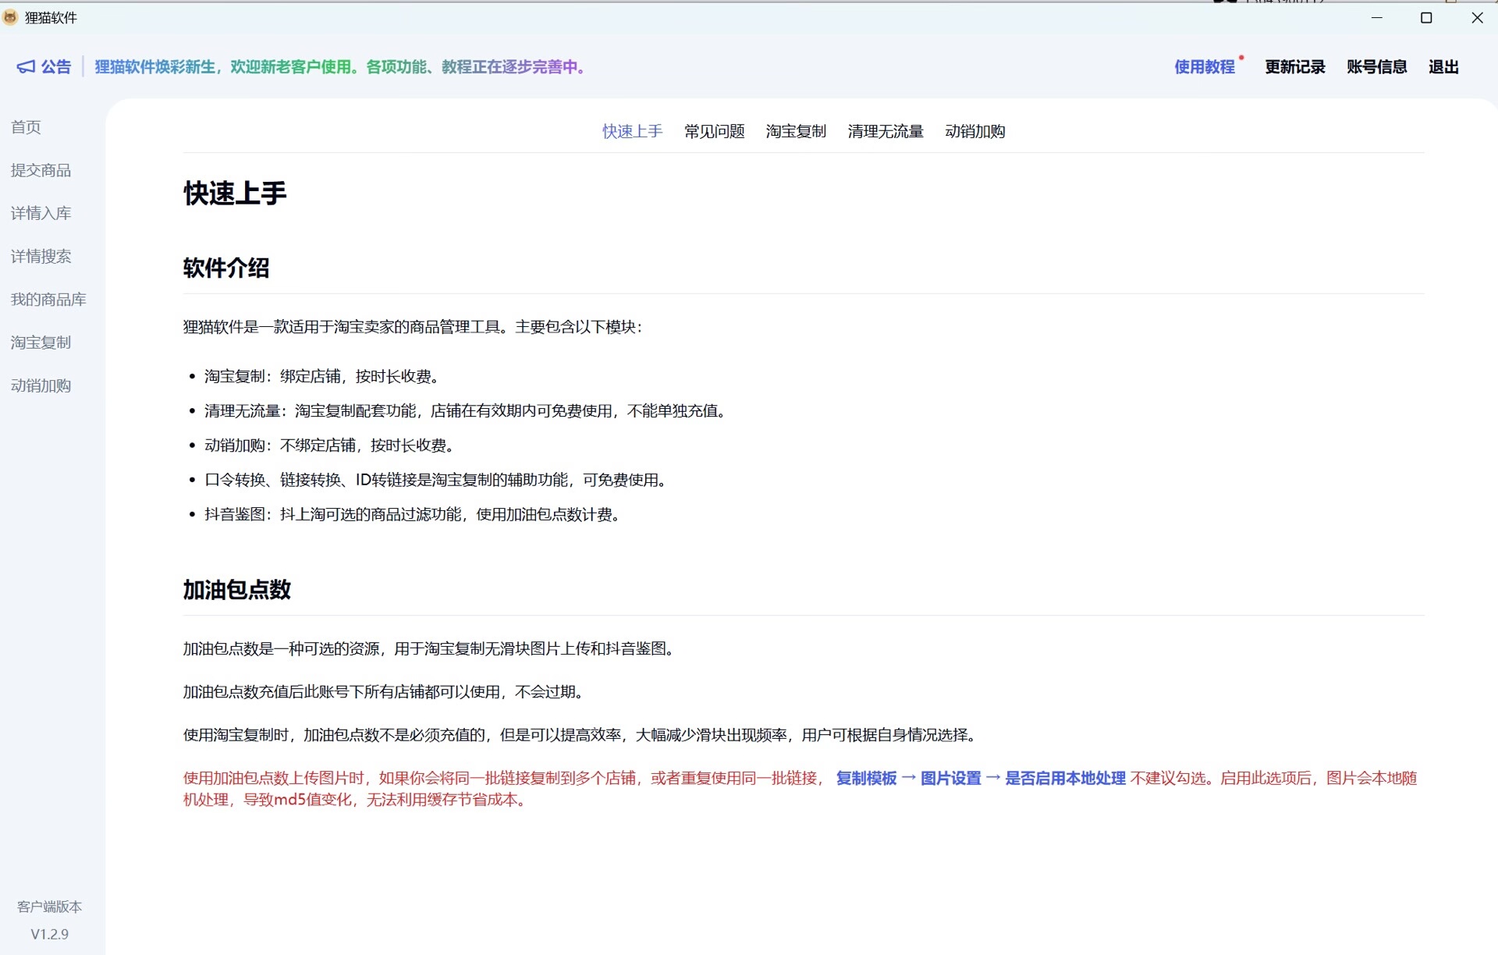
Task: Navigate to 我的商品库 sidebar item
Action: point(48,300)
